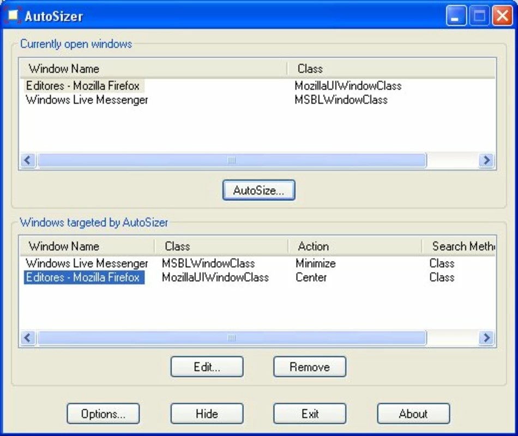Click horizontal scrollbar thumb of open windows list
518x436 pixels.
(232, 160)
